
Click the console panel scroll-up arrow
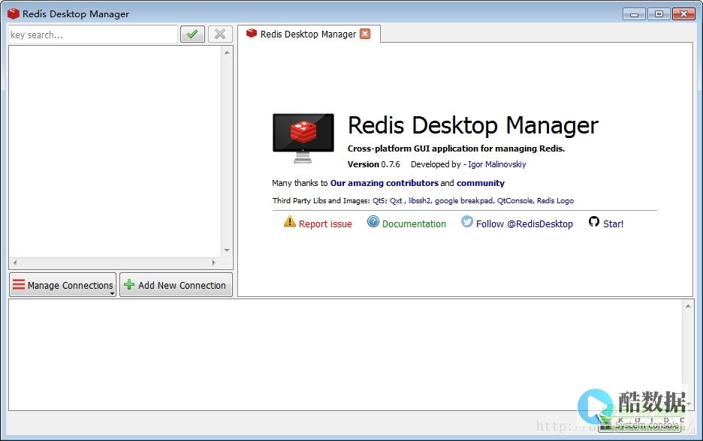[x=688, y=306]
